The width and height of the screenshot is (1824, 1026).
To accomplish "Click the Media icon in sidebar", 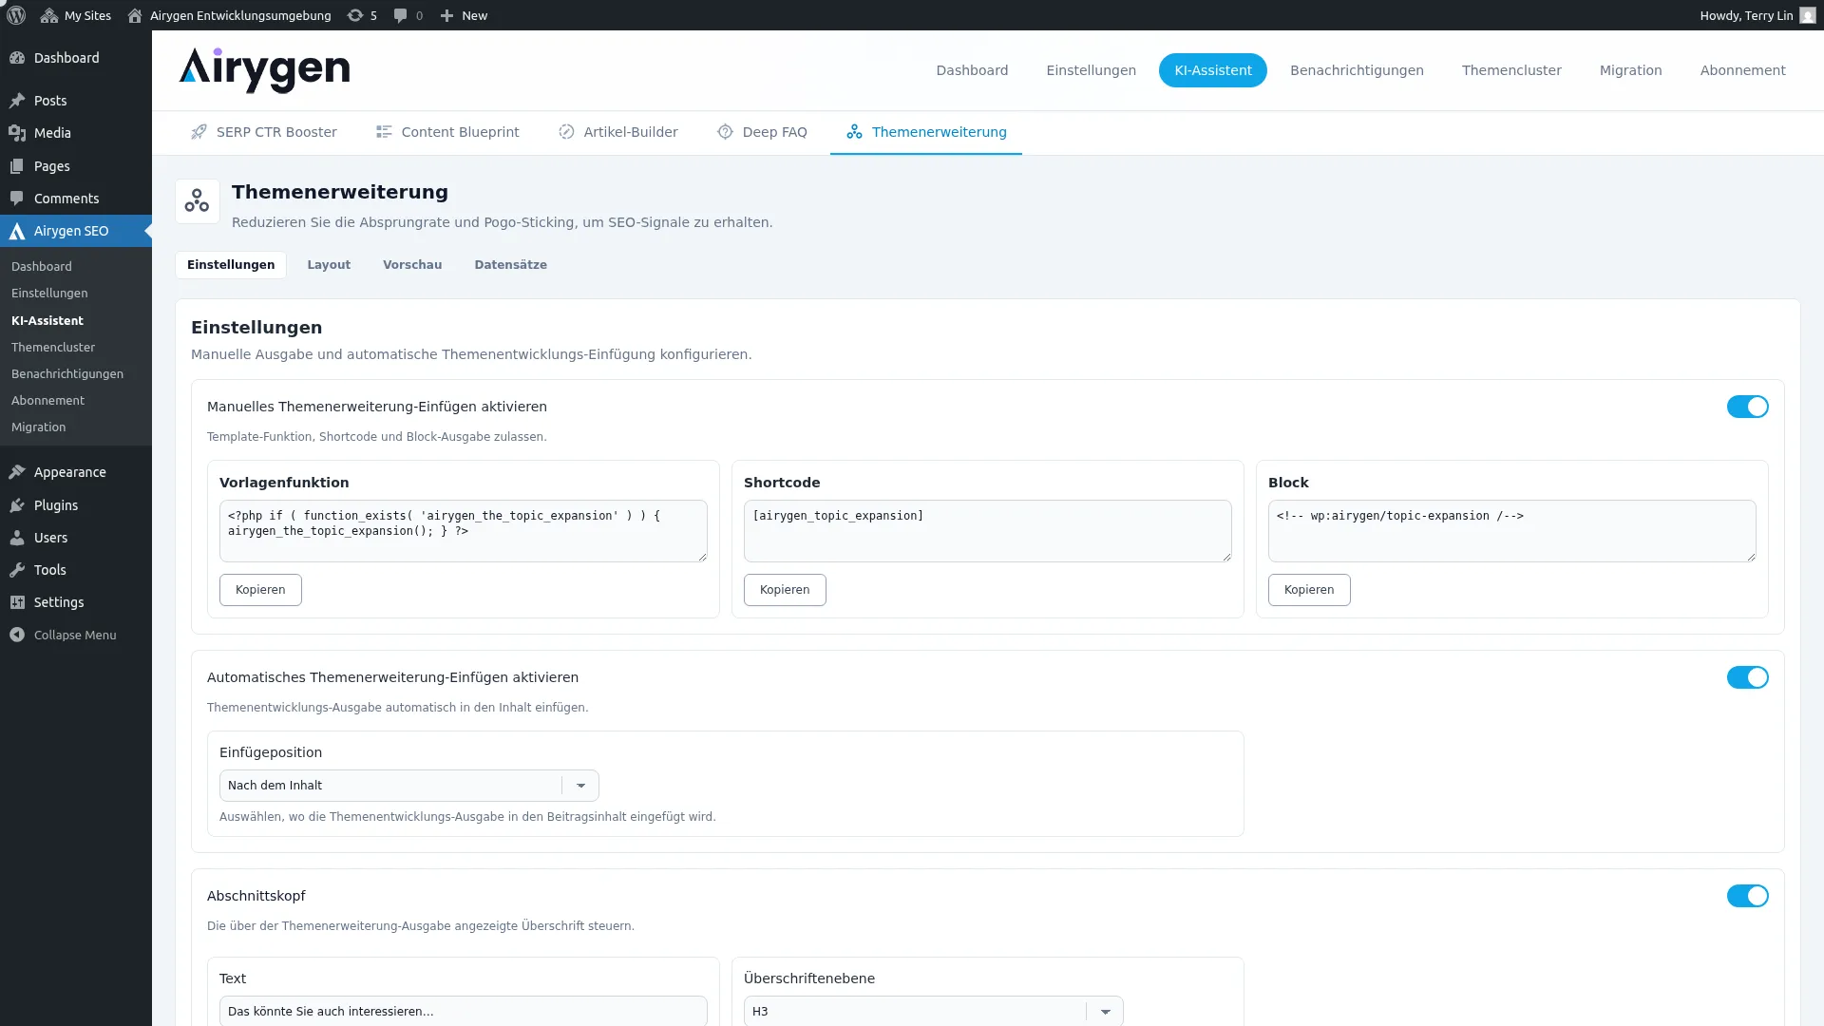I will [17, 133].
